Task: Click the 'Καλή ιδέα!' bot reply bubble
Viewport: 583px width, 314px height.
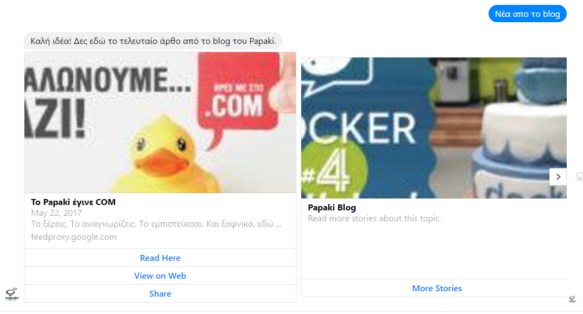Action: pyautogui.click(x=153, y=41)
